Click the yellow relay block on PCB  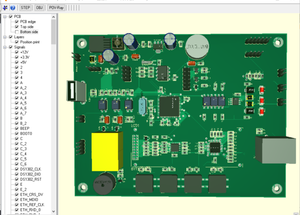[107, 151]
